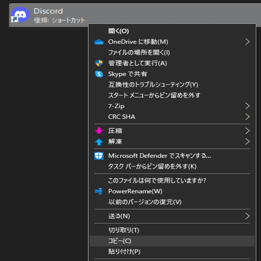The image size is (261, 261).
Task: Click the PowerRename icon
Action: [x=99, y=191]
